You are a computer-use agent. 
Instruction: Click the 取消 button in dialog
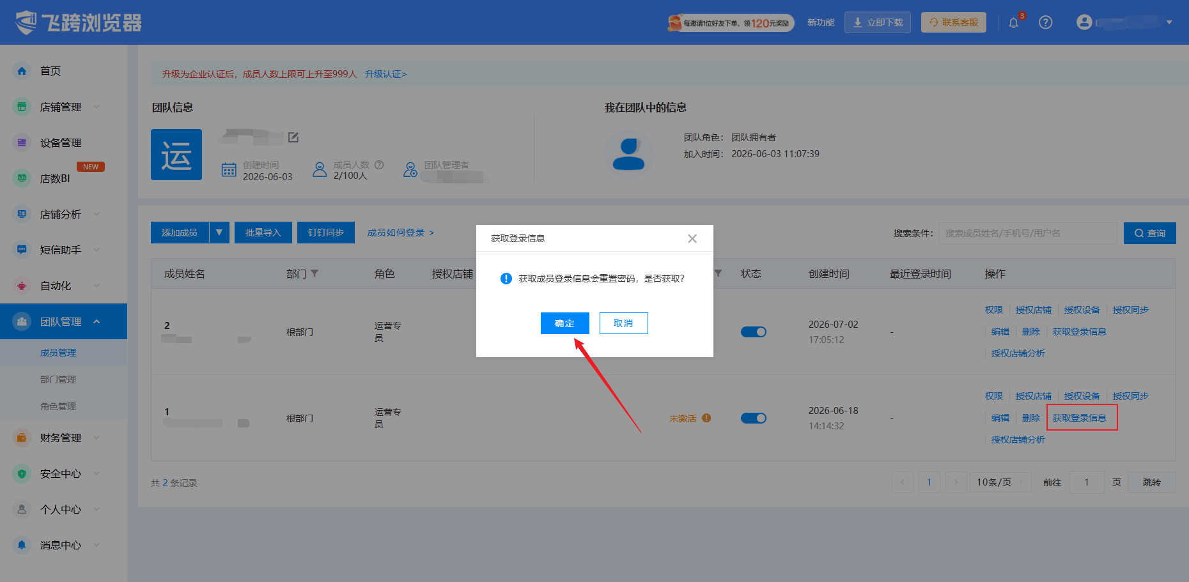(x=623, y=323)
